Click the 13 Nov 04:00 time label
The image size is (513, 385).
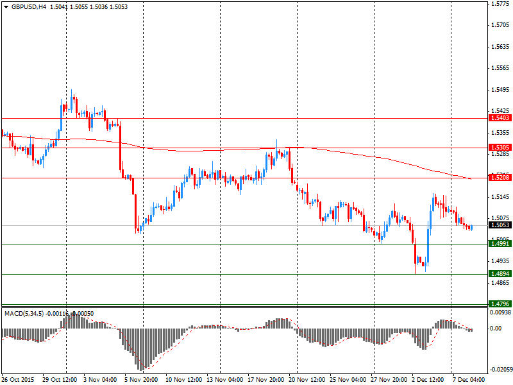[x=225, y=380]
